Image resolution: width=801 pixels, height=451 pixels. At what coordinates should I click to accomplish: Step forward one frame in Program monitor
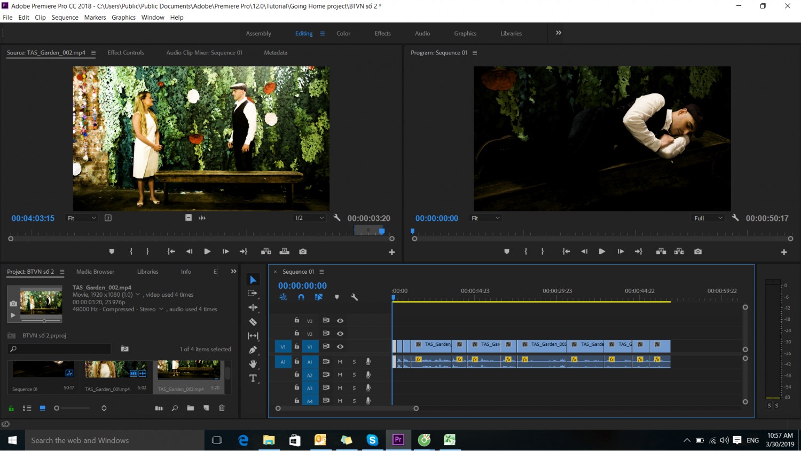click(x=621, y=251)
